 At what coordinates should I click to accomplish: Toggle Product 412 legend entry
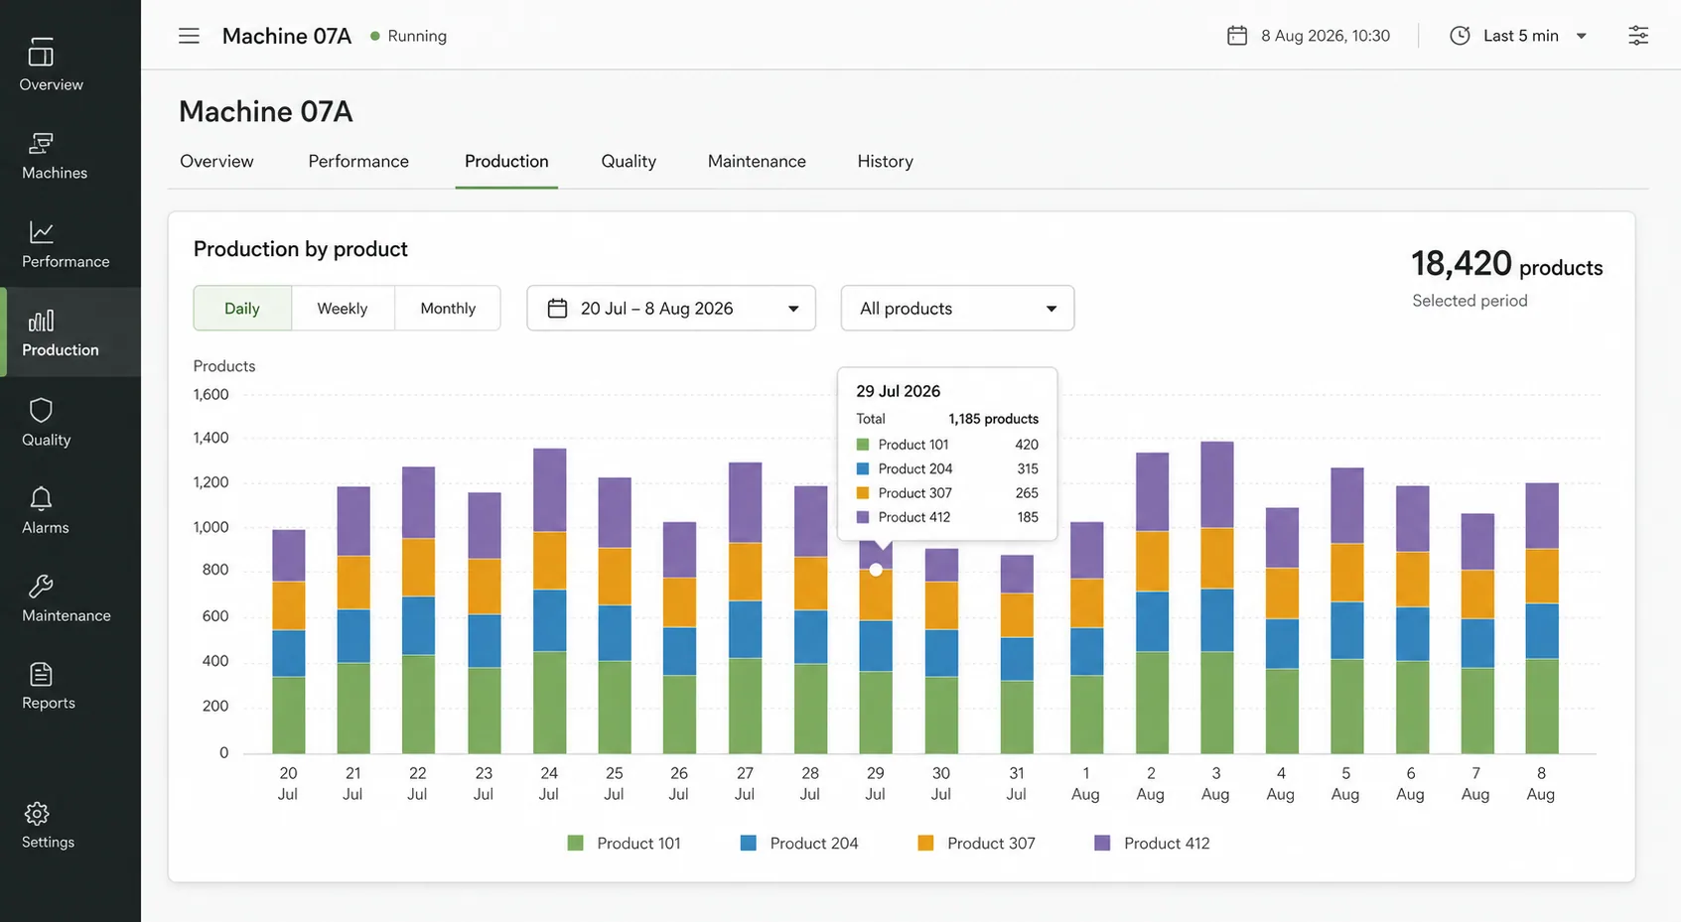click(x=1152, y=844)
